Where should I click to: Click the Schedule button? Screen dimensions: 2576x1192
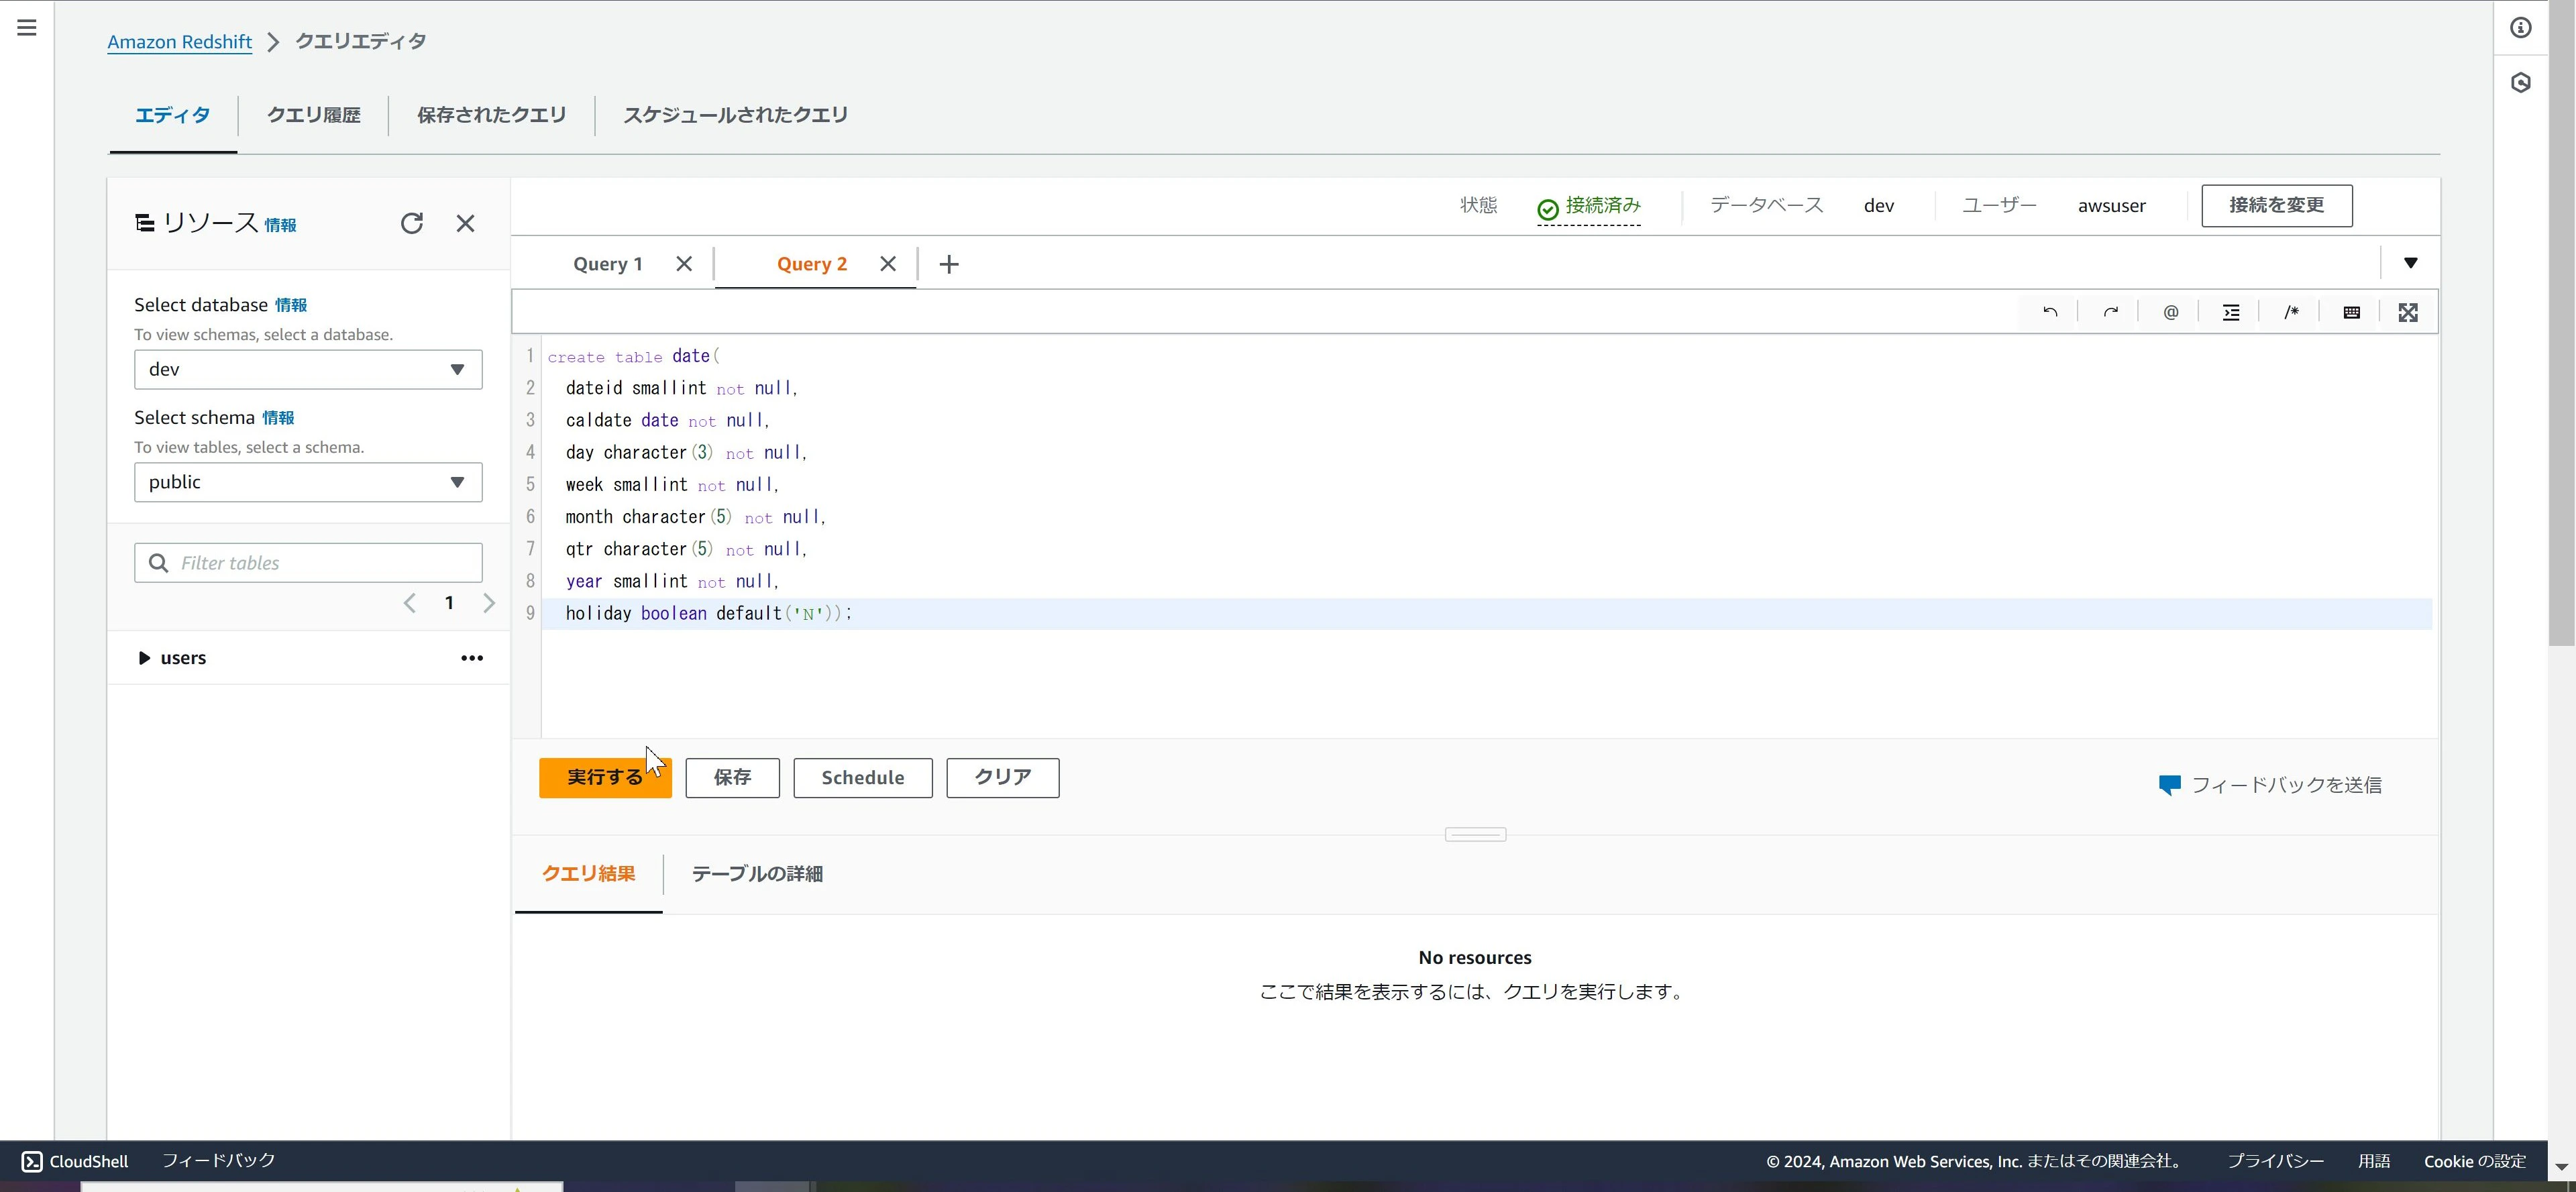click(x=863, y=778)
